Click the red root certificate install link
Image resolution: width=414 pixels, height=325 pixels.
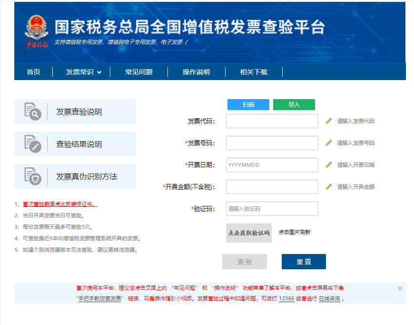coord(60,204)
